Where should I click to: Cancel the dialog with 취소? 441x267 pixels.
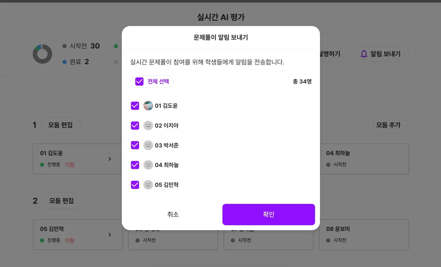point(173,214)
